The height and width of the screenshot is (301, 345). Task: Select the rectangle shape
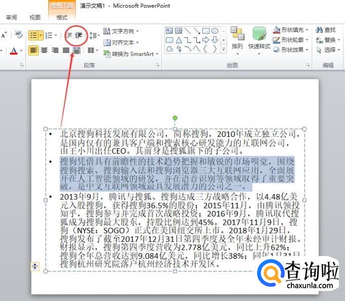(206, 31)
